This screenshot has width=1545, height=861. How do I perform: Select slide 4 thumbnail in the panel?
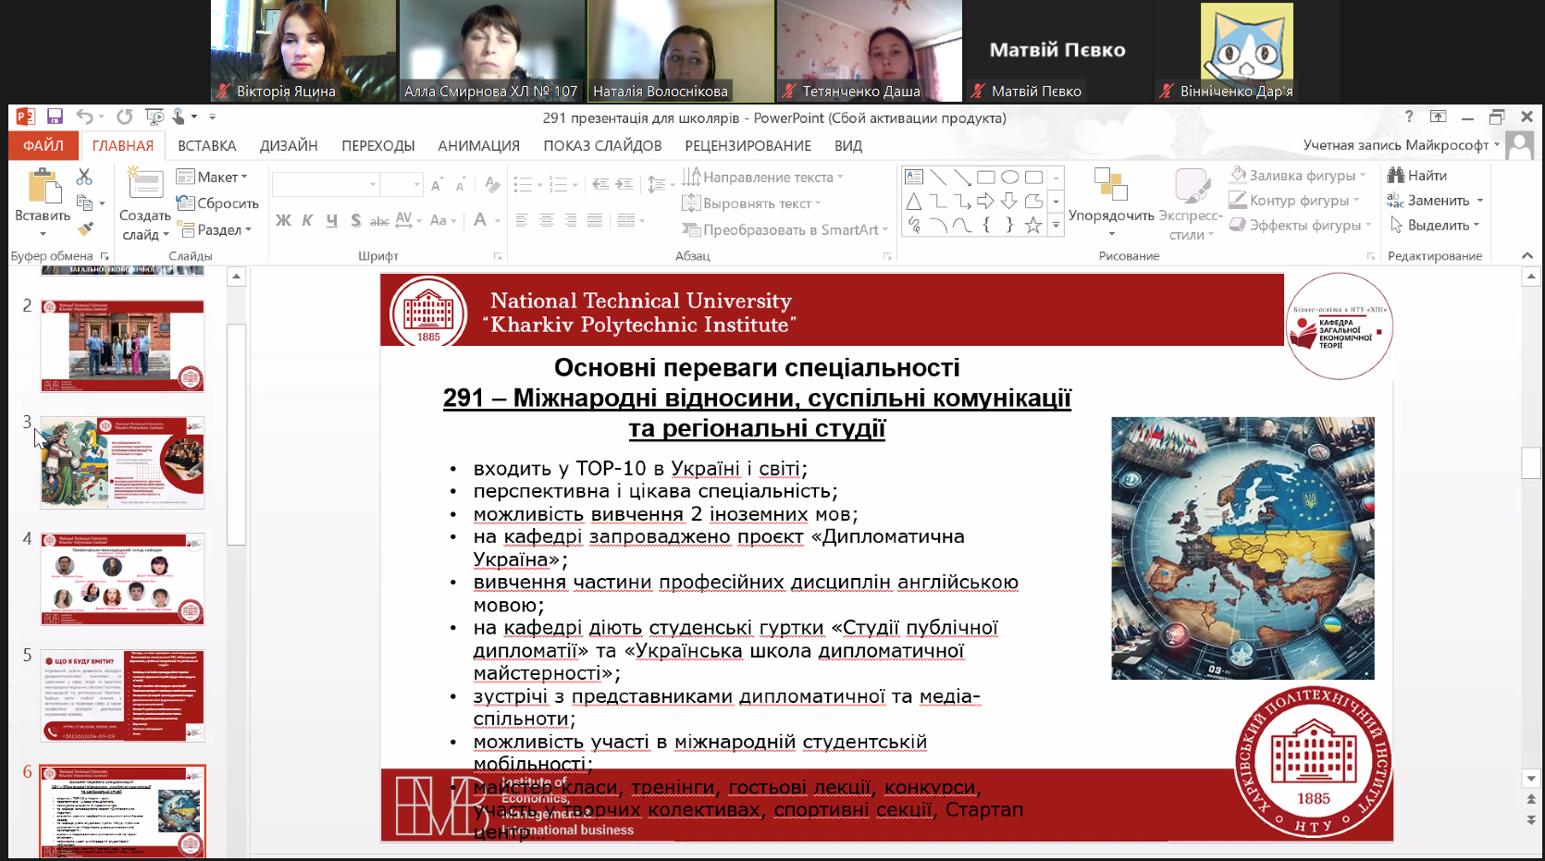click(x=122, y=579)
